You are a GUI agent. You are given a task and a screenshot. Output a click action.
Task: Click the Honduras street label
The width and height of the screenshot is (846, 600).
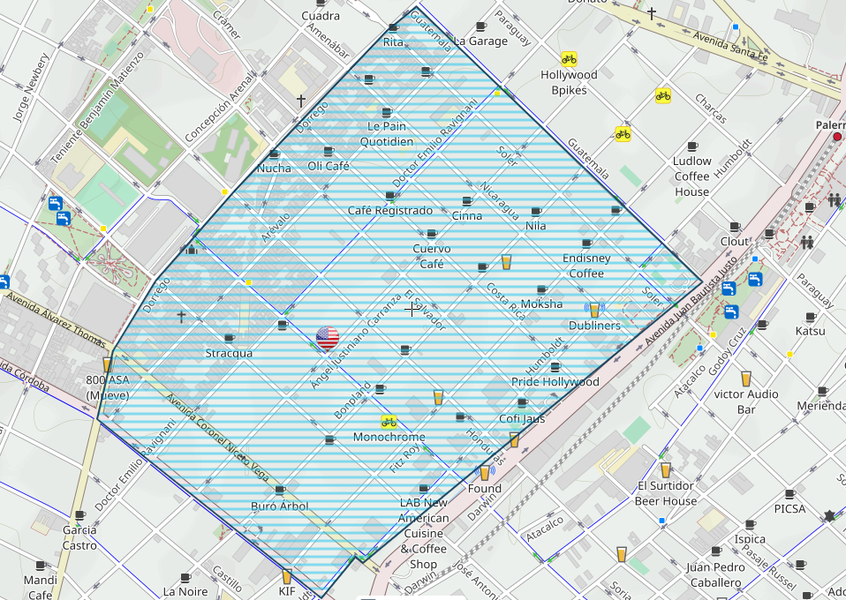486,447
